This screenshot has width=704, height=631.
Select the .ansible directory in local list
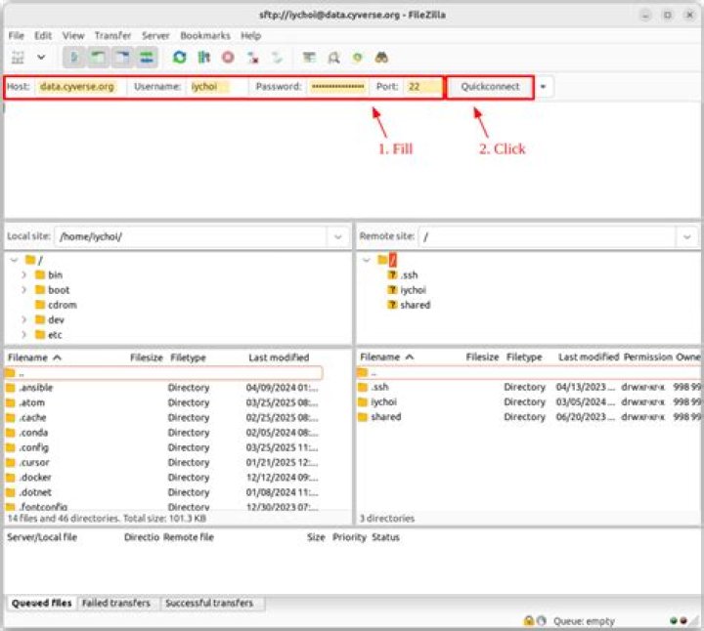164,388
